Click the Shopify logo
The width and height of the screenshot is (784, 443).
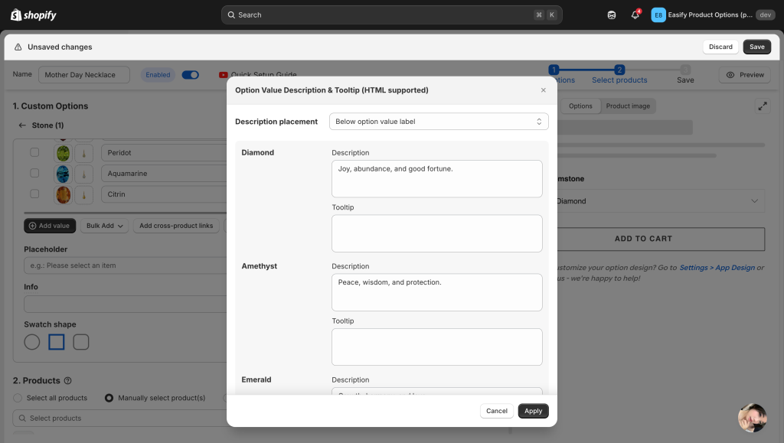coord(34,15)
